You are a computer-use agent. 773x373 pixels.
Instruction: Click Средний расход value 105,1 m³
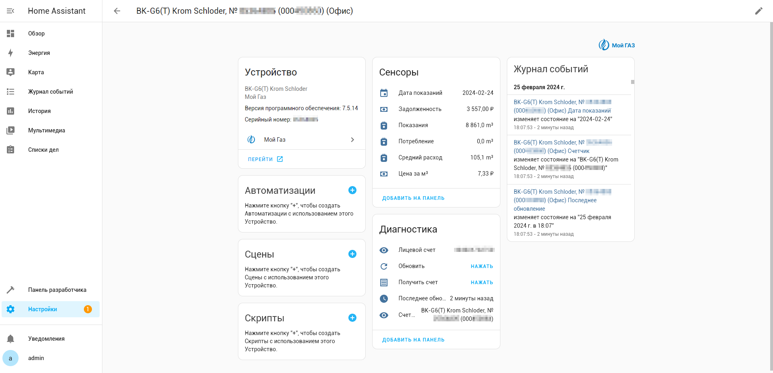481,157
